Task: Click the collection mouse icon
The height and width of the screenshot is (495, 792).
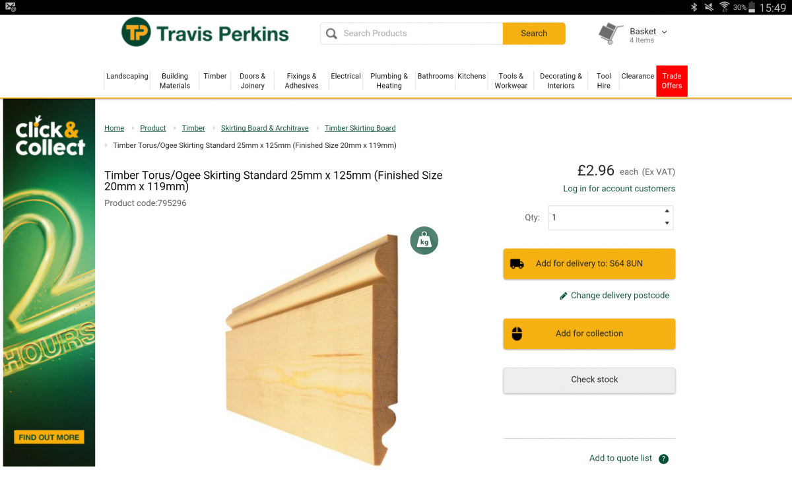Action: click(517, 334)
